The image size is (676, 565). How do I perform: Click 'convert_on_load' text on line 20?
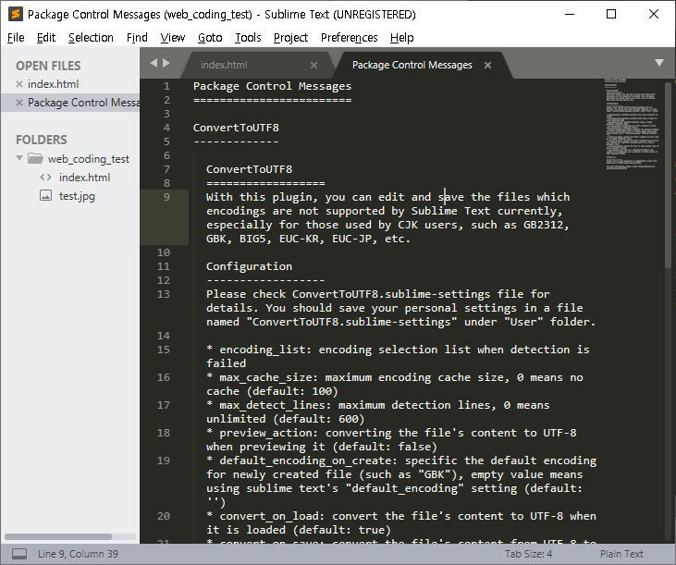269,516
